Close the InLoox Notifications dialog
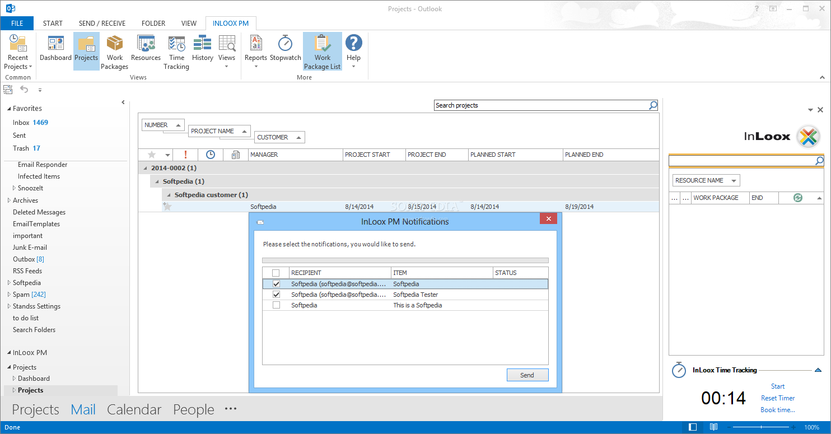 (x=548, y=219)
